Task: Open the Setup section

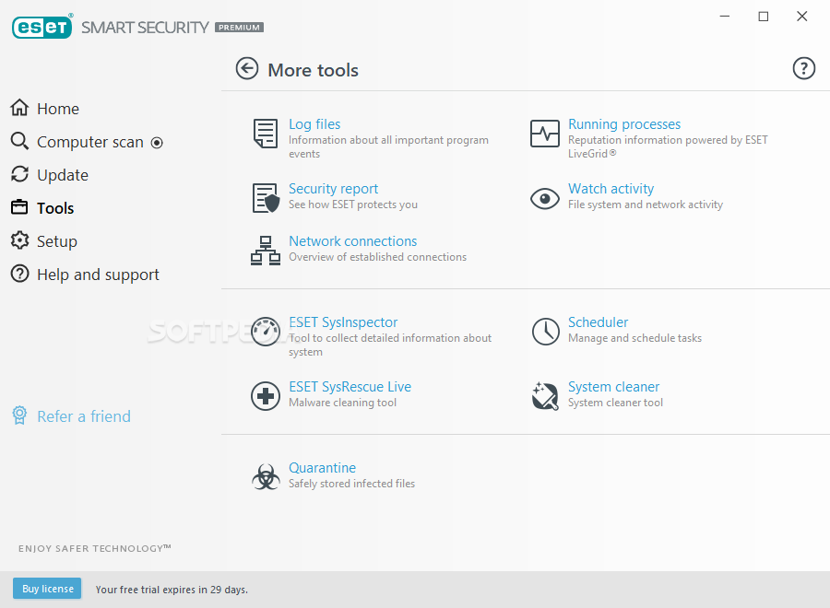Action: [57, 241]
